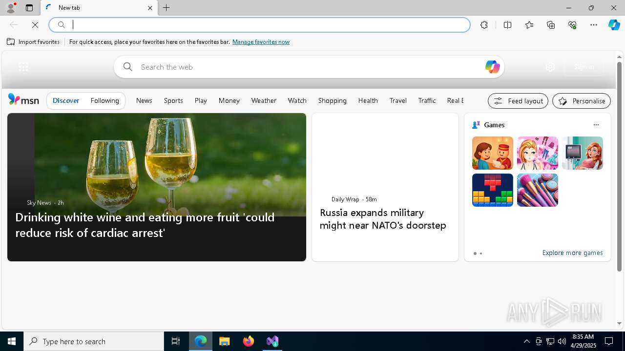Open Task View on taskbar
Viewport: 625px width, 351px height.
point(176,341)
